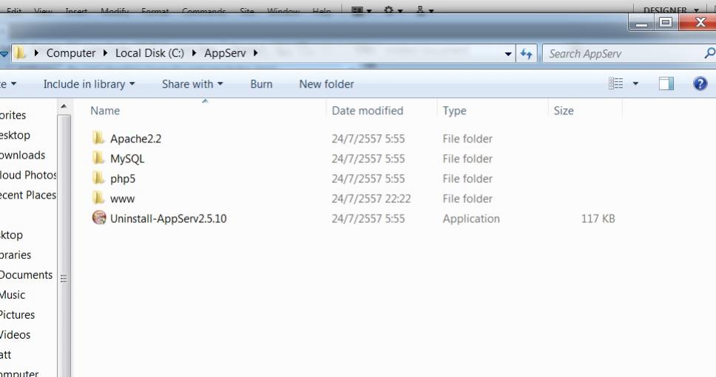Sort by the Date modified column
The width and height of the screenshot is (716, 377).
click(x=367, y=111)
